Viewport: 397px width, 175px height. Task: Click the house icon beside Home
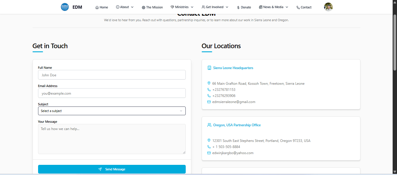point(97,7)
